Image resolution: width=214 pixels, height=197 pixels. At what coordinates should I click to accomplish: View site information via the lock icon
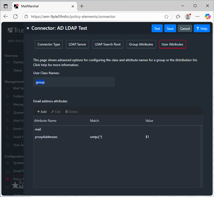[x=26, y=17]
